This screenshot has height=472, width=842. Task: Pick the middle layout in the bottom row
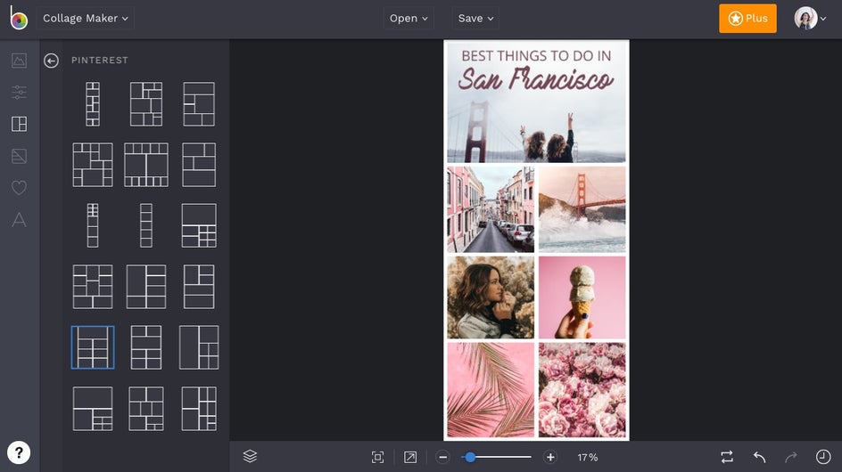pos(146,409)
